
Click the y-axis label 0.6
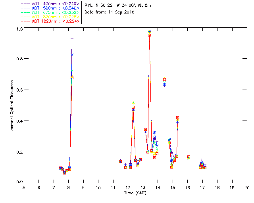tap(19, 90)
